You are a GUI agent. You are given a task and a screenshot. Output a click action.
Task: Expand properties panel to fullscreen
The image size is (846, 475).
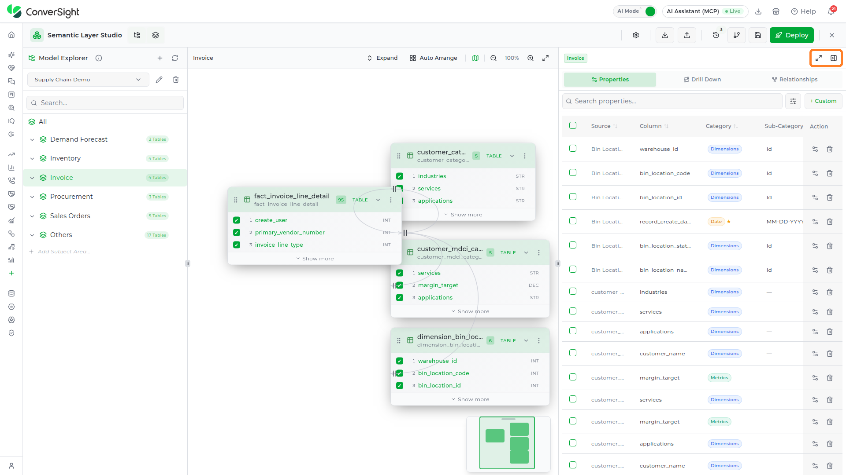coord(819,58)
